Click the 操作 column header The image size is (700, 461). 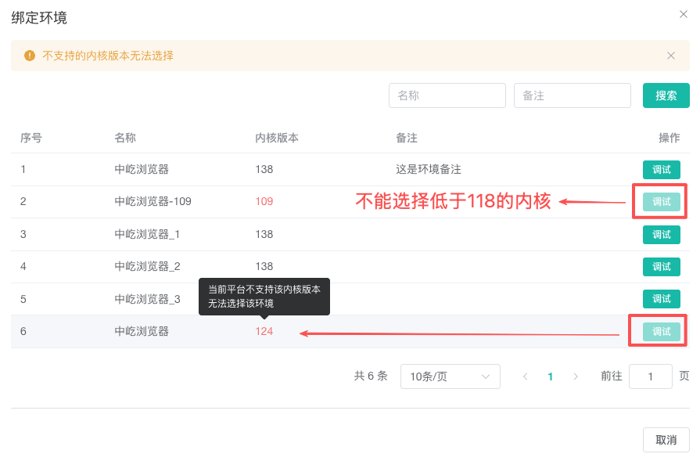669,138
